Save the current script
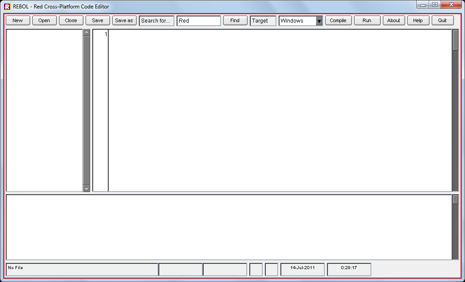This screenshot has height=282, width=465. coord(97,20)
